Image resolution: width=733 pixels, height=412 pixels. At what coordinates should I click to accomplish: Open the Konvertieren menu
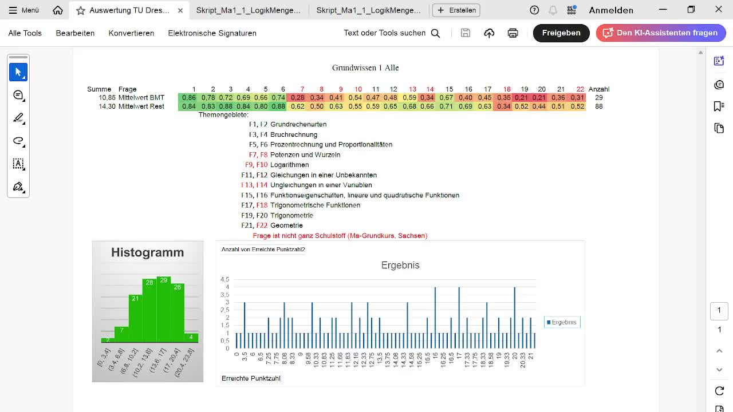[x=131, y=33]
